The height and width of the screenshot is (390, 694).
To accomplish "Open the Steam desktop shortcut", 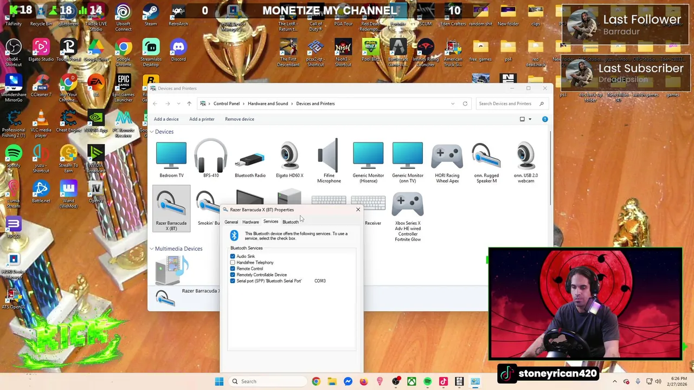I will [x=151, y=15].
